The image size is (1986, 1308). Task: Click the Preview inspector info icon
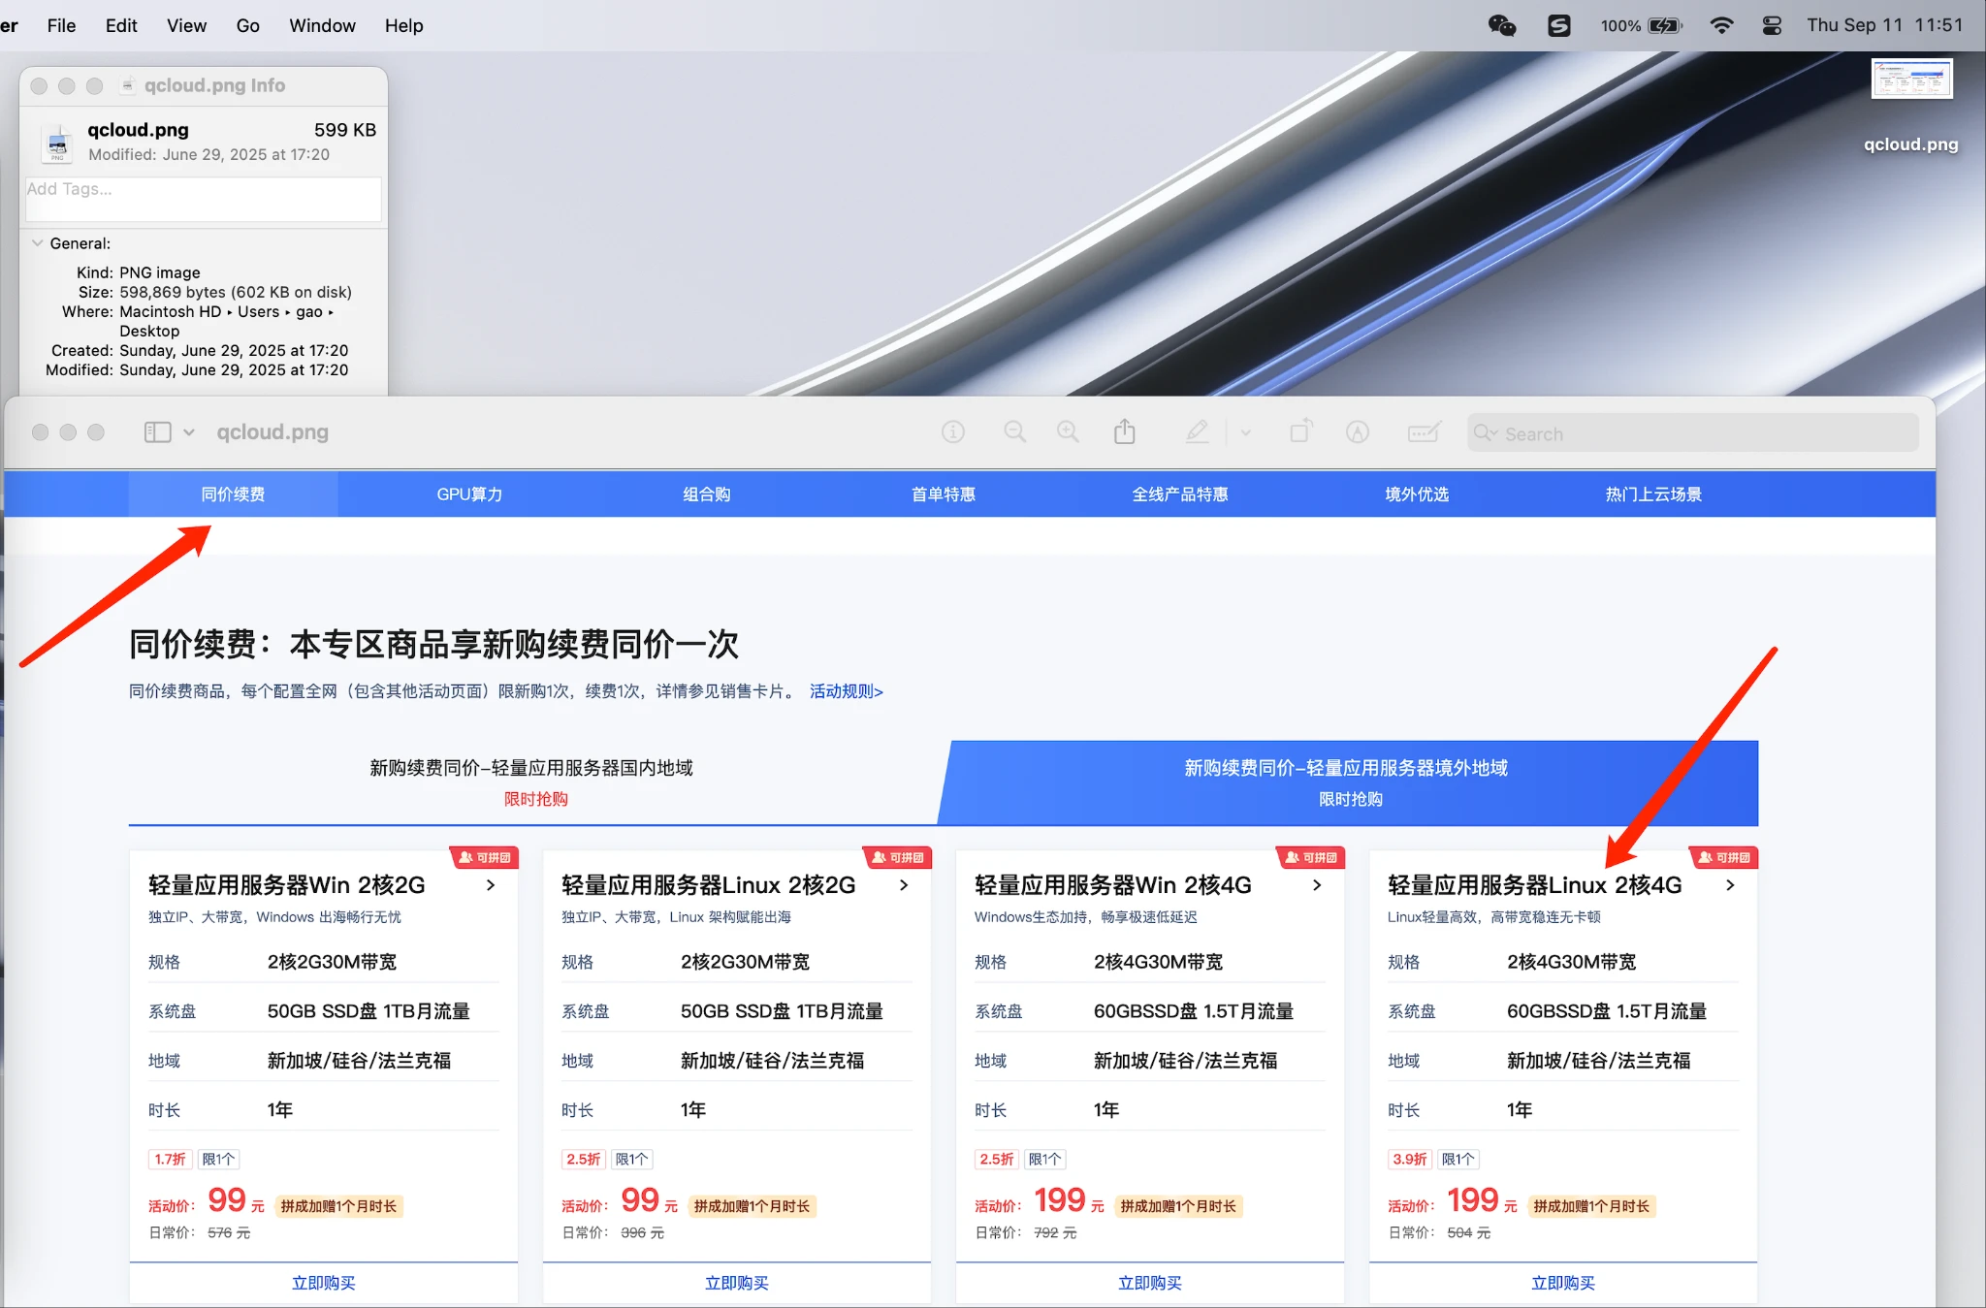click(x=953, y=432)
